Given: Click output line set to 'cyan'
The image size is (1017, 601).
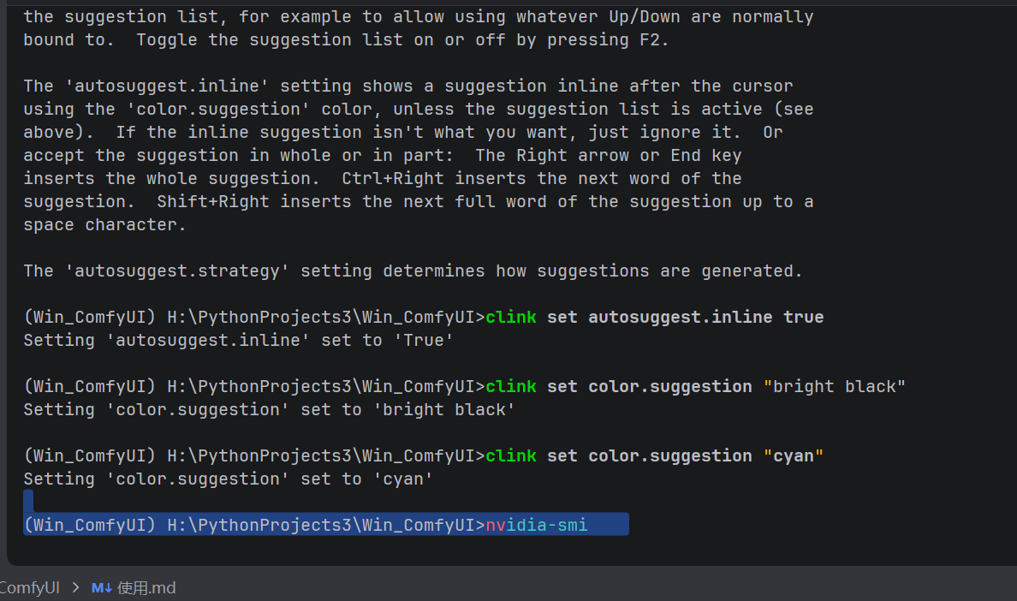Looking at the screenshot, I should (x=228, y=479).
